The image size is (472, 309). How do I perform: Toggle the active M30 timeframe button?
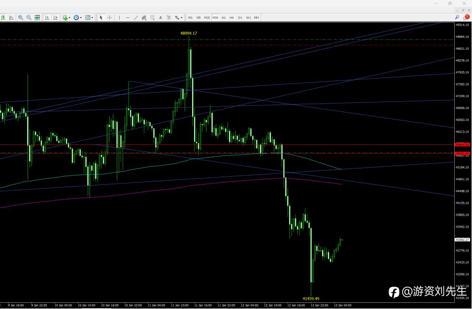tap(215, 17)
